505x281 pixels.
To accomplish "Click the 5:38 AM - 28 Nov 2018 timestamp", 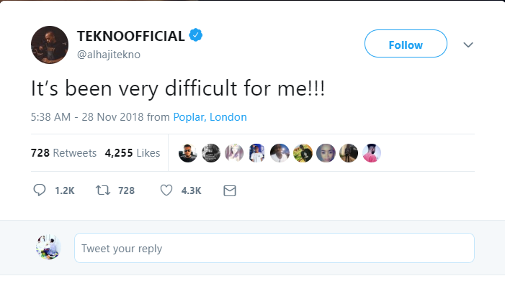I will click(x=87, y=117).
